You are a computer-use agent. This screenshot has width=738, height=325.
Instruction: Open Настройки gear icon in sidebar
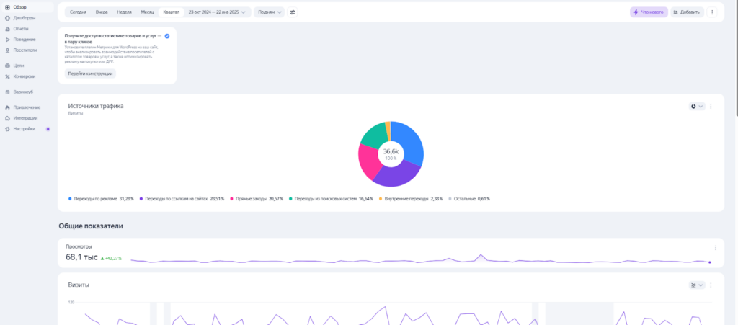click(6, 129)
